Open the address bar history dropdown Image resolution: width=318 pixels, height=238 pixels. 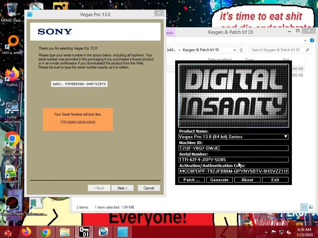(x=234, y=50)
